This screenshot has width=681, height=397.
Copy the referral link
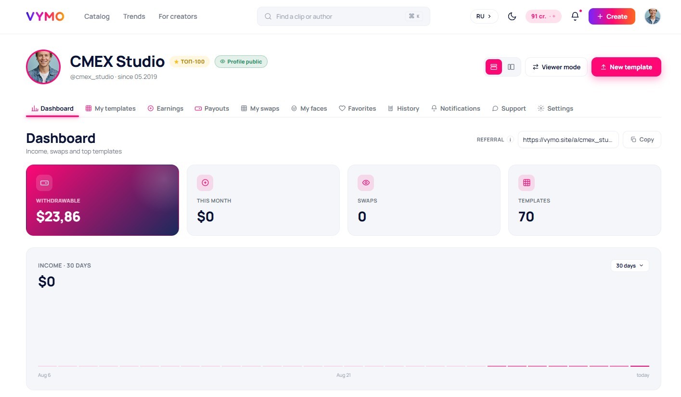[x=642, y=140]
